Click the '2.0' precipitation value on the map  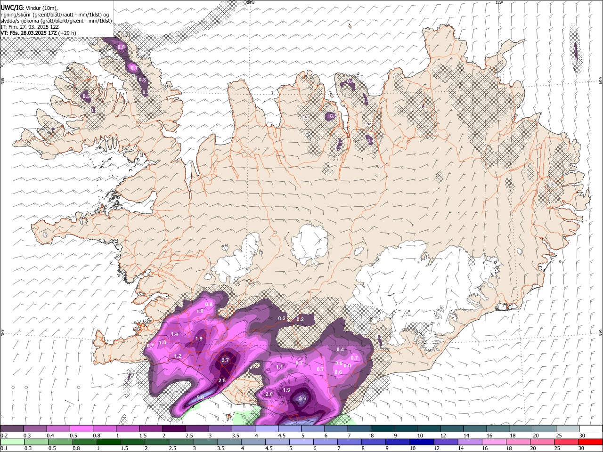(269, 394)
